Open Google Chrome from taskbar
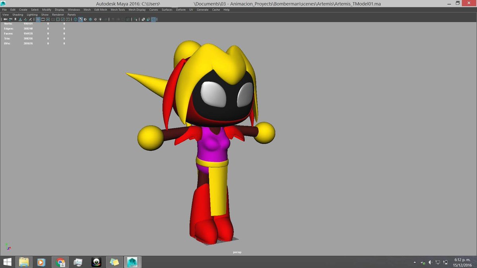Screen dimensions: 477x268 tap(60, 262)
